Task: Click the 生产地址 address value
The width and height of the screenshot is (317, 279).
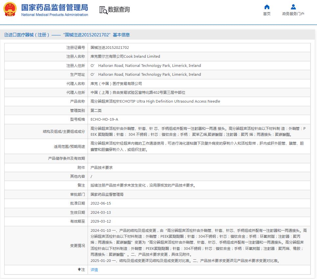Action: tap(146, 74)
